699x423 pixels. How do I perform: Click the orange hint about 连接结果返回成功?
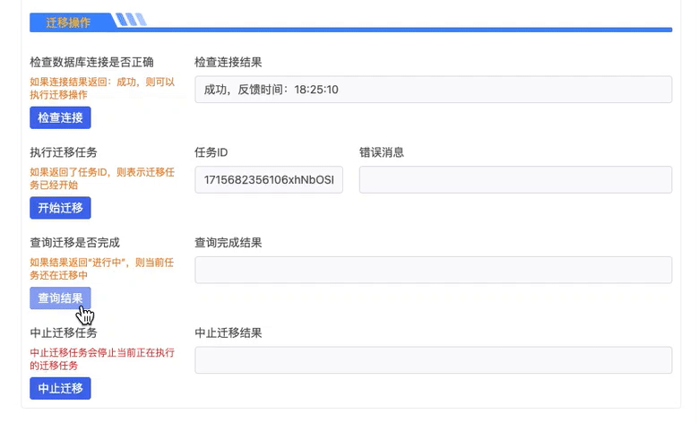102,88
